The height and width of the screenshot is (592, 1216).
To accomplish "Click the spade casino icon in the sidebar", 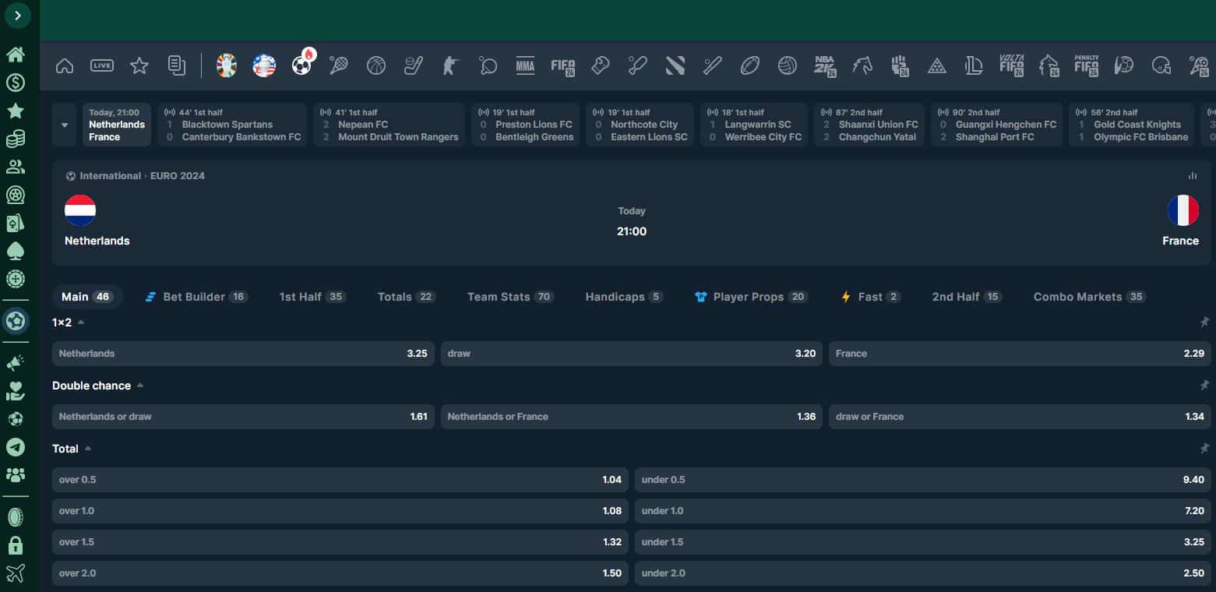I will click(15, 251).
